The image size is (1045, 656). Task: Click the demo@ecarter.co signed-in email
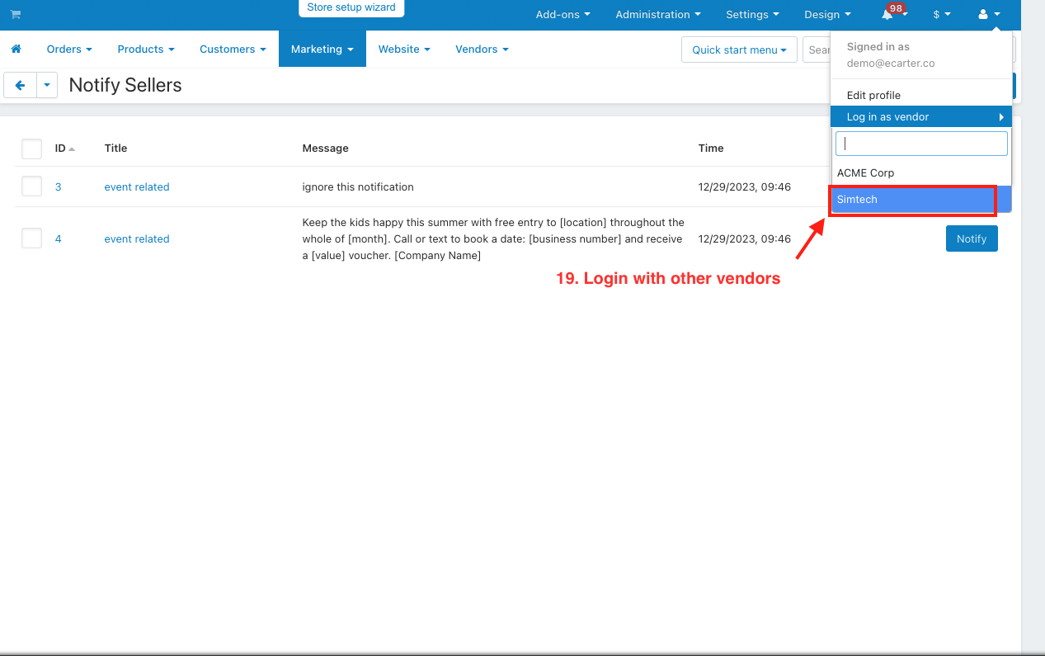coord(891,63)
